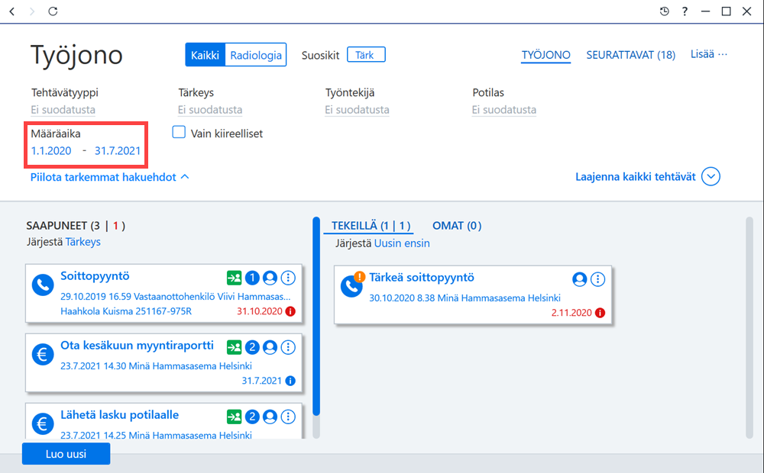Switch to the SEURATTAVAT (18) tab
Image resolution: width=764 pixels, height=473 pixels.
[630, 55]
